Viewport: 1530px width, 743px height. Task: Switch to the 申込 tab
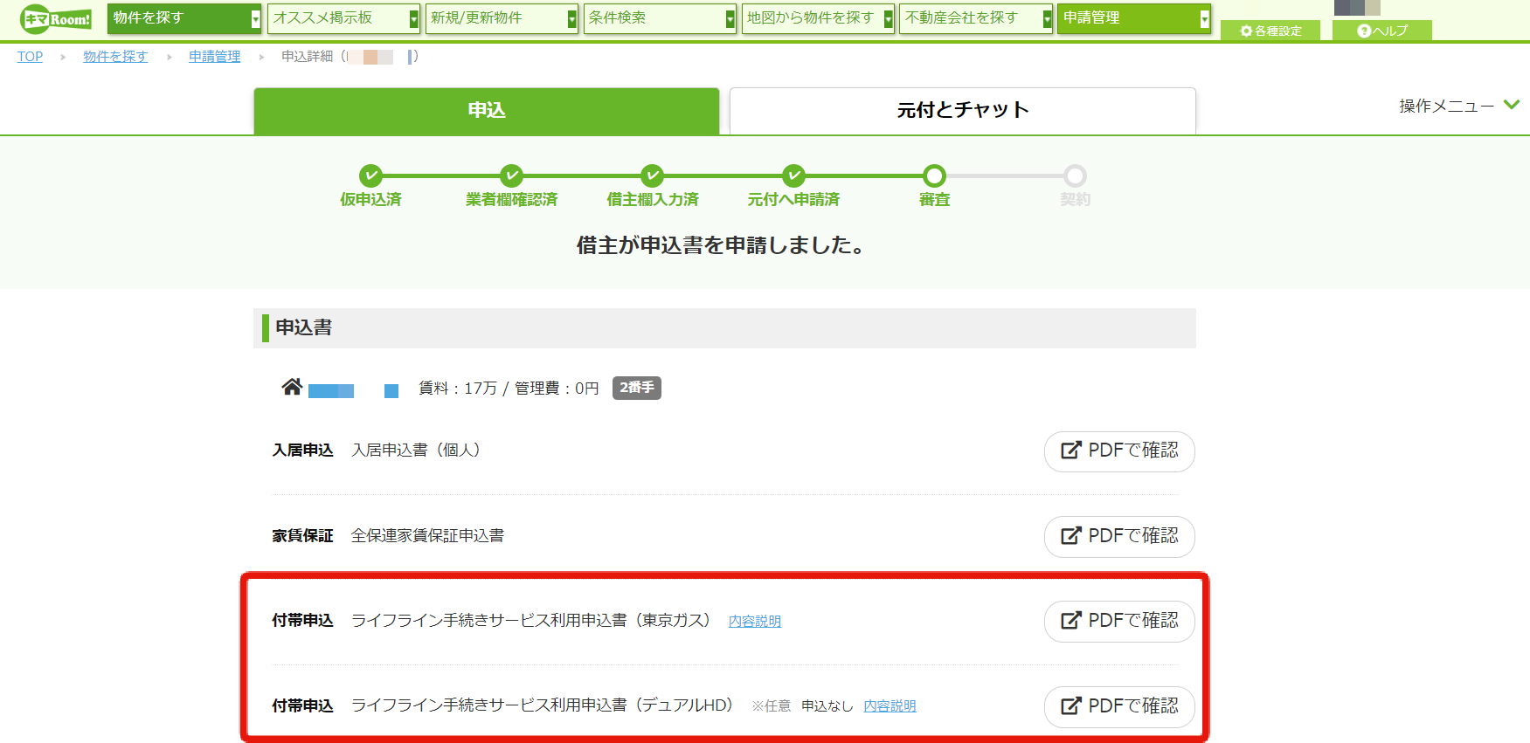pyautogui.click(x=487, y=111)
